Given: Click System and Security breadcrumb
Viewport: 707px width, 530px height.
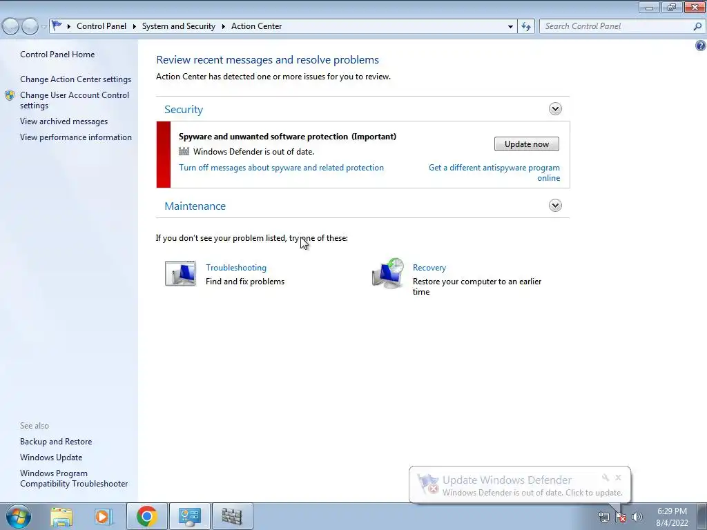Looking at the screenshot, I should (x=179, y=26).
